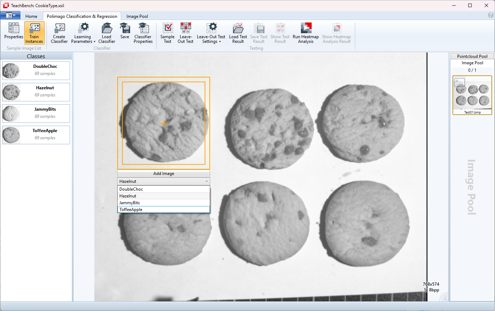Toggle the Train Instances button
The height and width of the screenshot is (311, 495).
34,32
